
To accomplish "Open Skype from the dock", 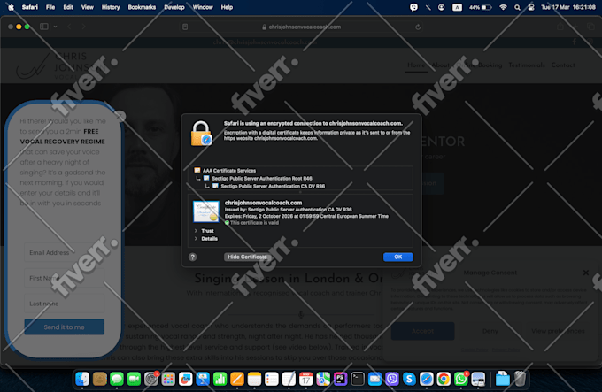I will click(x=409, y=379).
